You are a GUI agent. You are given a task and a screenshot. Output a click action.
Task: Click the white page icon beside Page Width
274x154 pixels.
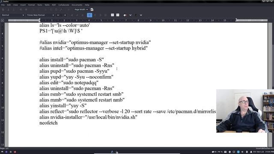coord(92,9)
